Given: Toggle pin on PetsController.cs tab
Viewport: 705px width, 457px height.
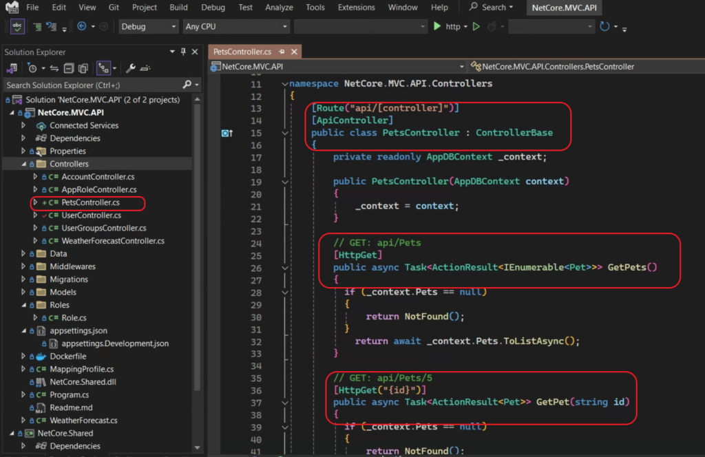Looking at the screenshot, I should coord(282,52).
